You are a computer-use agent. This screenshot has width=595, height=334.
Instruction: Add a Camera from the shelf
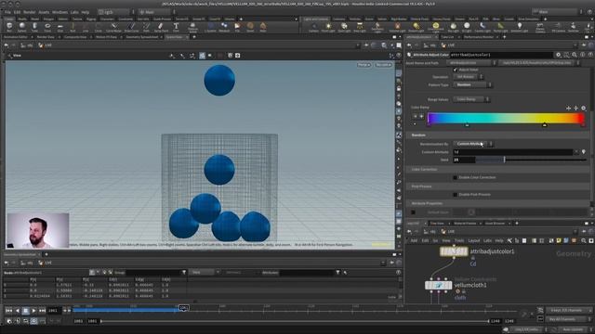(313, 27)
